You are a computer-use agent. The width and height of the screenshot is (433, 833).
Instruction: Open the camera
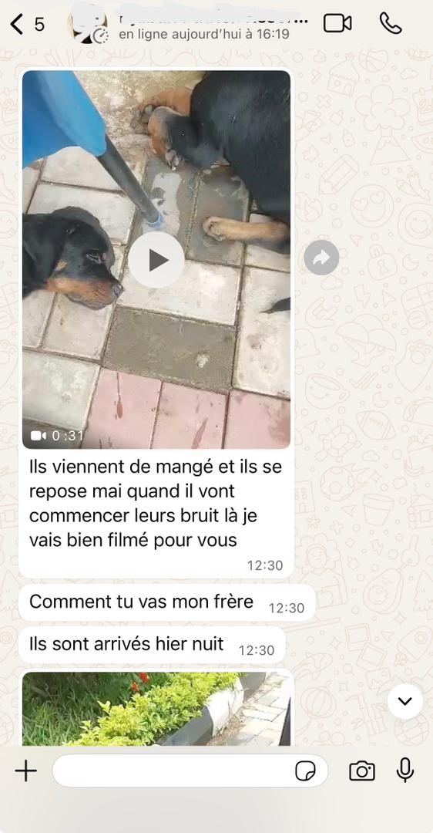[x=362, y=771]
